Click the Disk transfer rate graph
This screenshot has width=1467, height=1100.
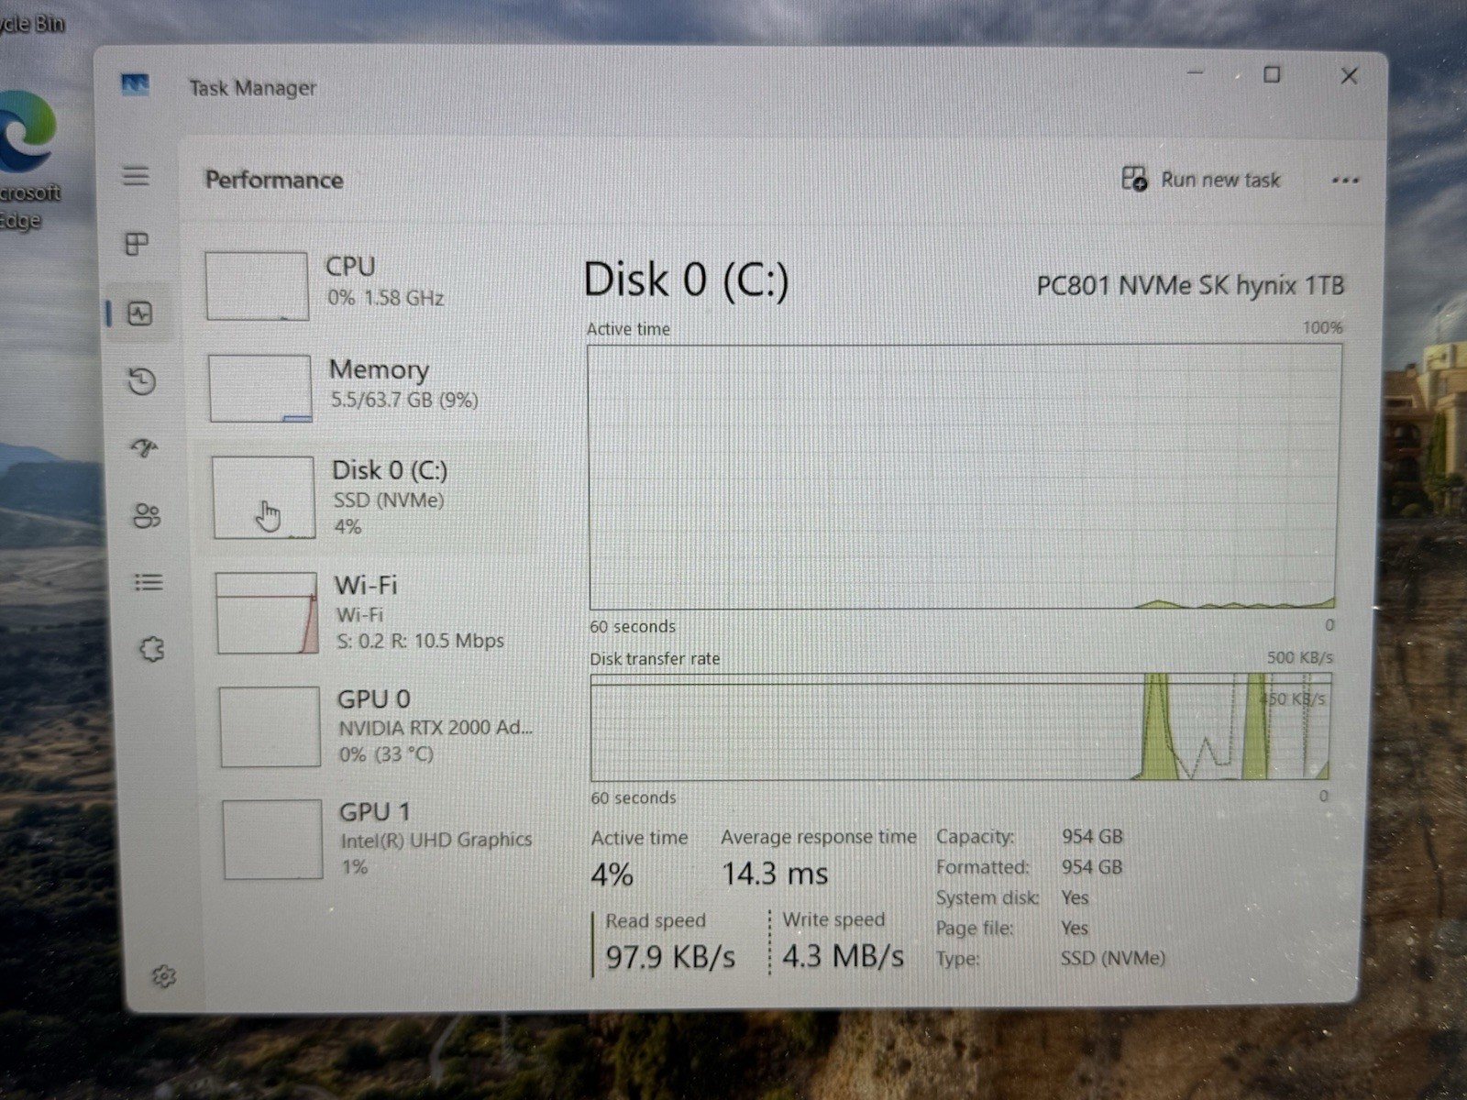(x=960, y=728)
